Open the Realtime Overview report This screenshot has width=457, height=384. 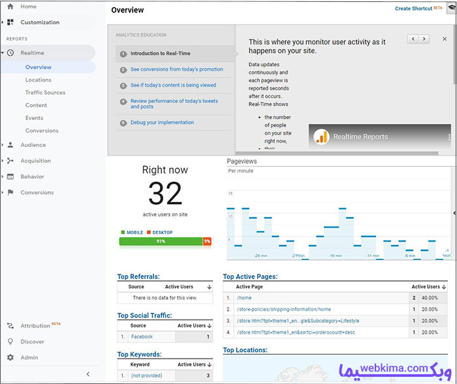[x=38, y=67]
